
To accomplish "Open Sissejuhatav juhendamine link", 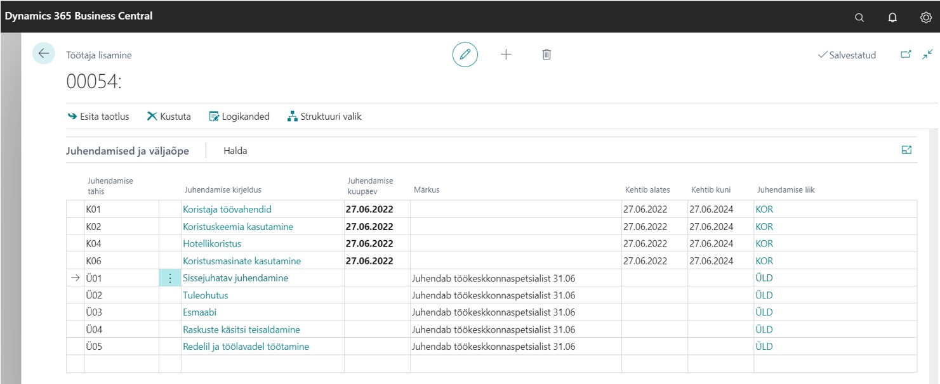I will (x=235, y=278).
